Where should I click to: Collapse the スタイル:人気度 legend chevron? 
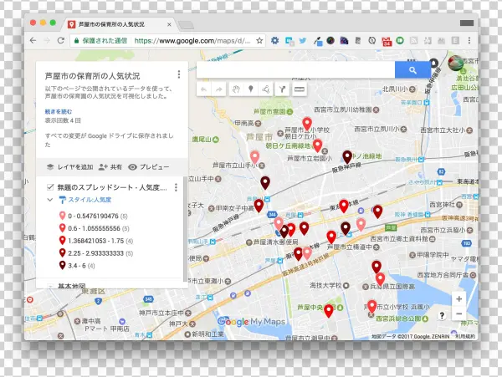pyautogui.click(x=50, y=200)
